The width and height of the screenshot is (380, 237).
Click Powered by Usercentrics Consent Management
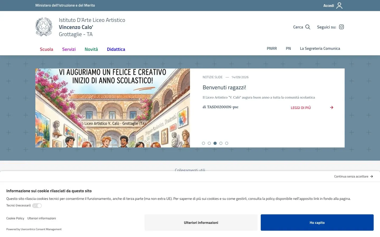[34, 229]
